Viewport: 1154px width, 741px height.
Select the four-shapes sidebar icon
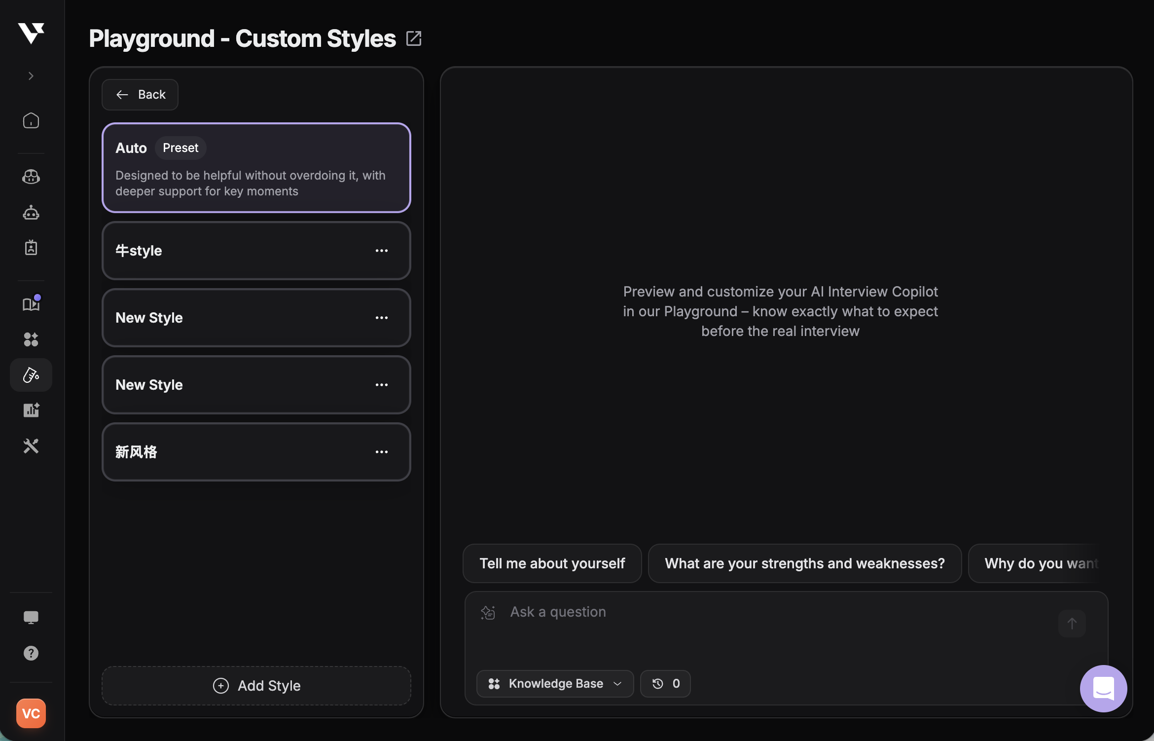[x=31, y=339]
